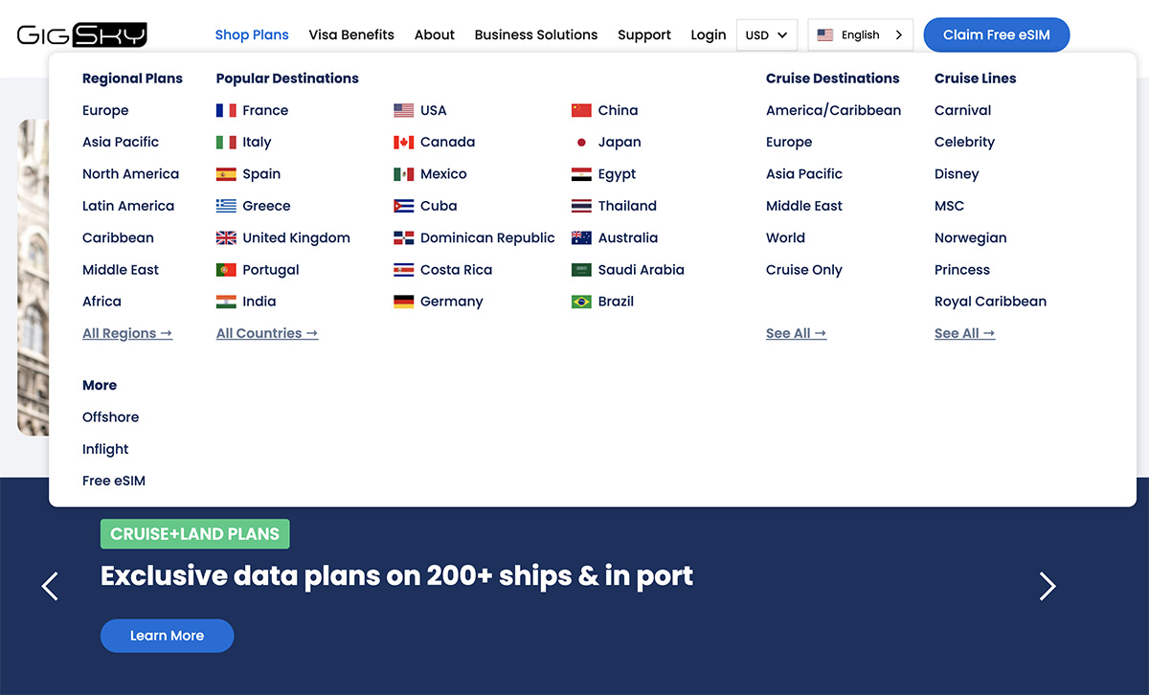1149x695 pixels.
Task: Click the Portugal flag icon
Action: coord(226,270)
